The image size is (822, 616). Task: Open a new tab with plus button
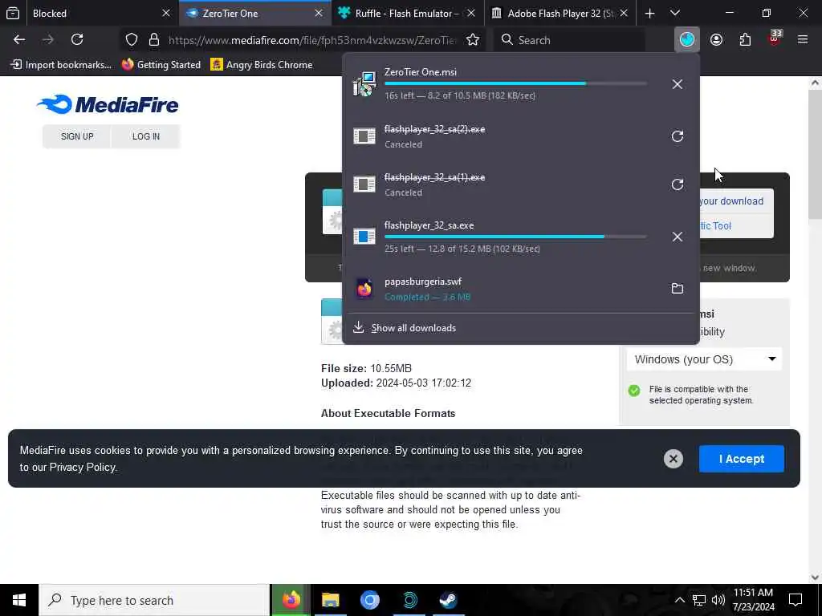tap(649, 14)
